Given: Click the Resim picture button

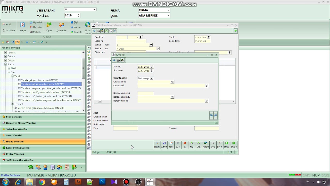Looking at the screenshot, I should tap(205, 145).
